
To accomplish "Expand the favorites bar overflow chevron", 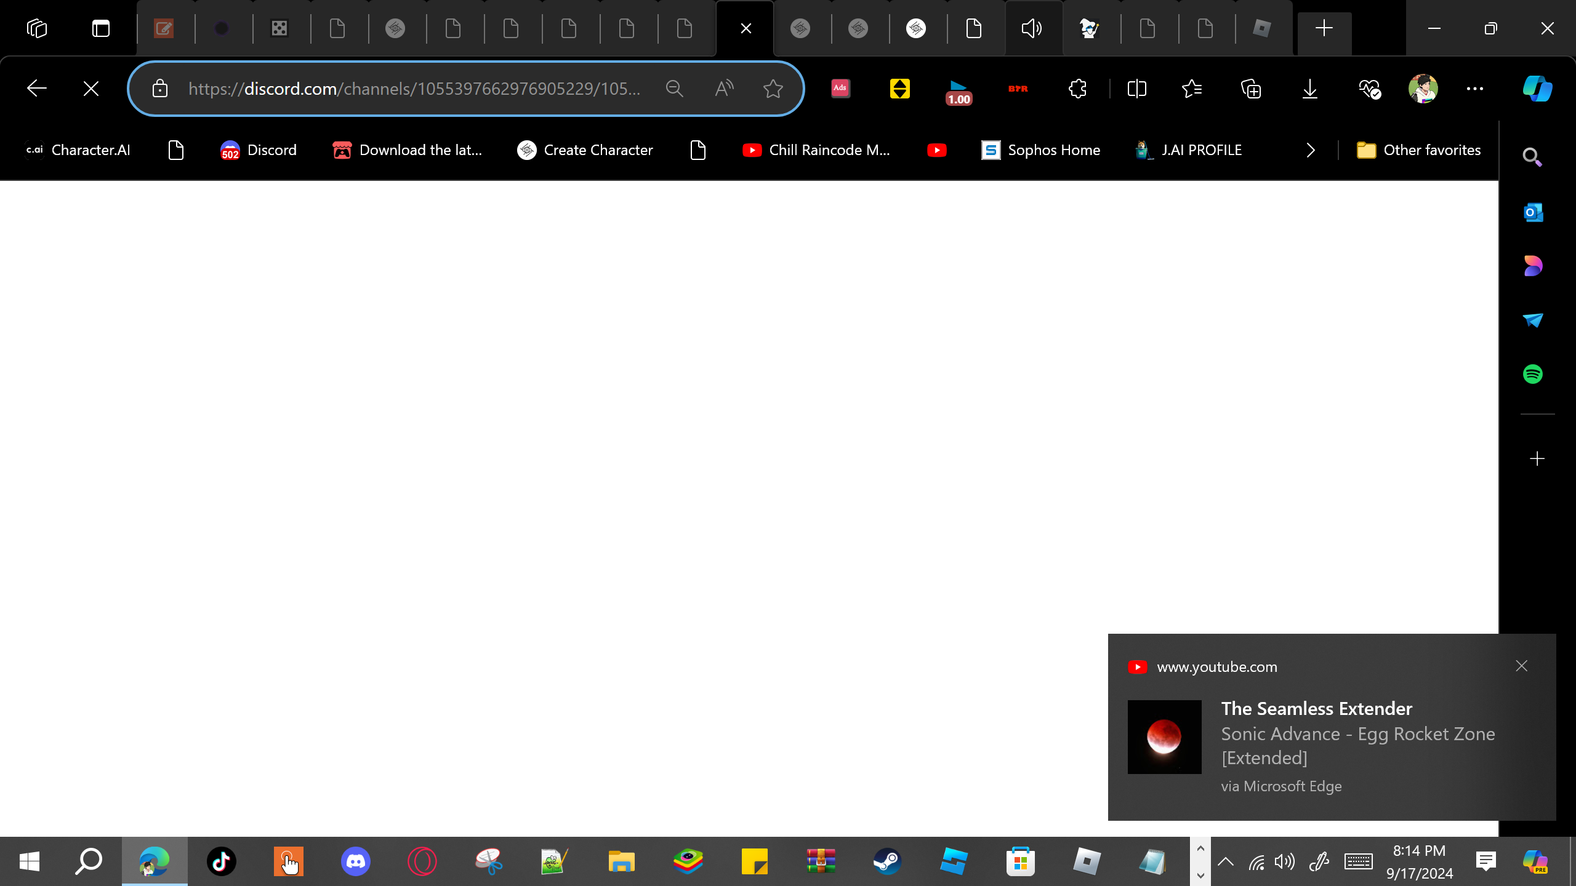I will click(1311, 150).
